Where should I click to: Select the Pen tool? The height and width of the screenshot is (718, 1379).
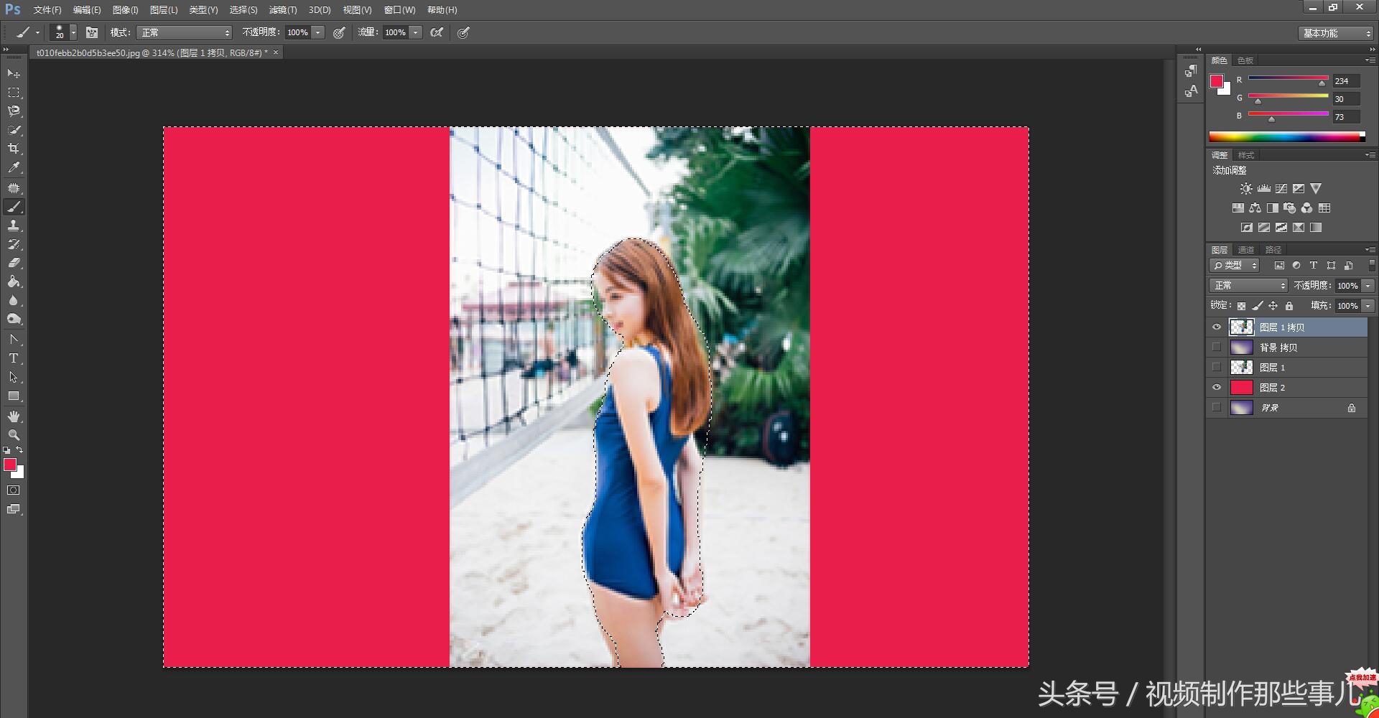pos(14,340)
